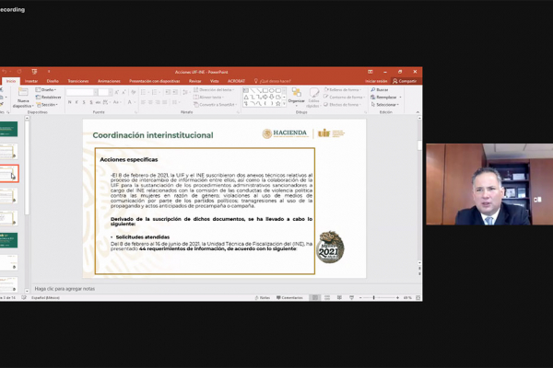Decrease font size with small A icon
Image resolution: width=553 pixels, height=368 pixels.
124,92
